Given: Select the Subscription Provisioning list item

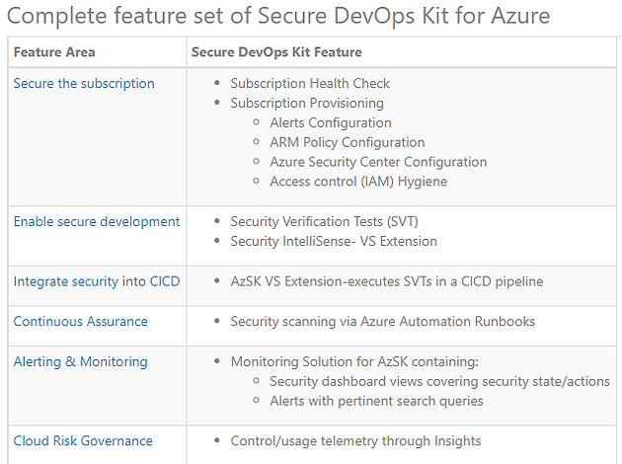Looking at the screenshot, I should (x=307, y=103).
